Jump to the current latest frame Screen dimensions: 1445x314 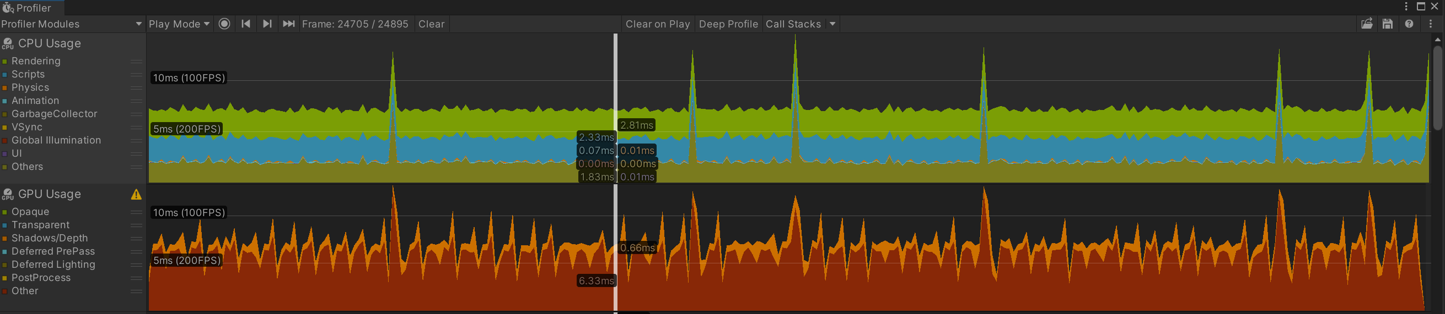(288, 24)
